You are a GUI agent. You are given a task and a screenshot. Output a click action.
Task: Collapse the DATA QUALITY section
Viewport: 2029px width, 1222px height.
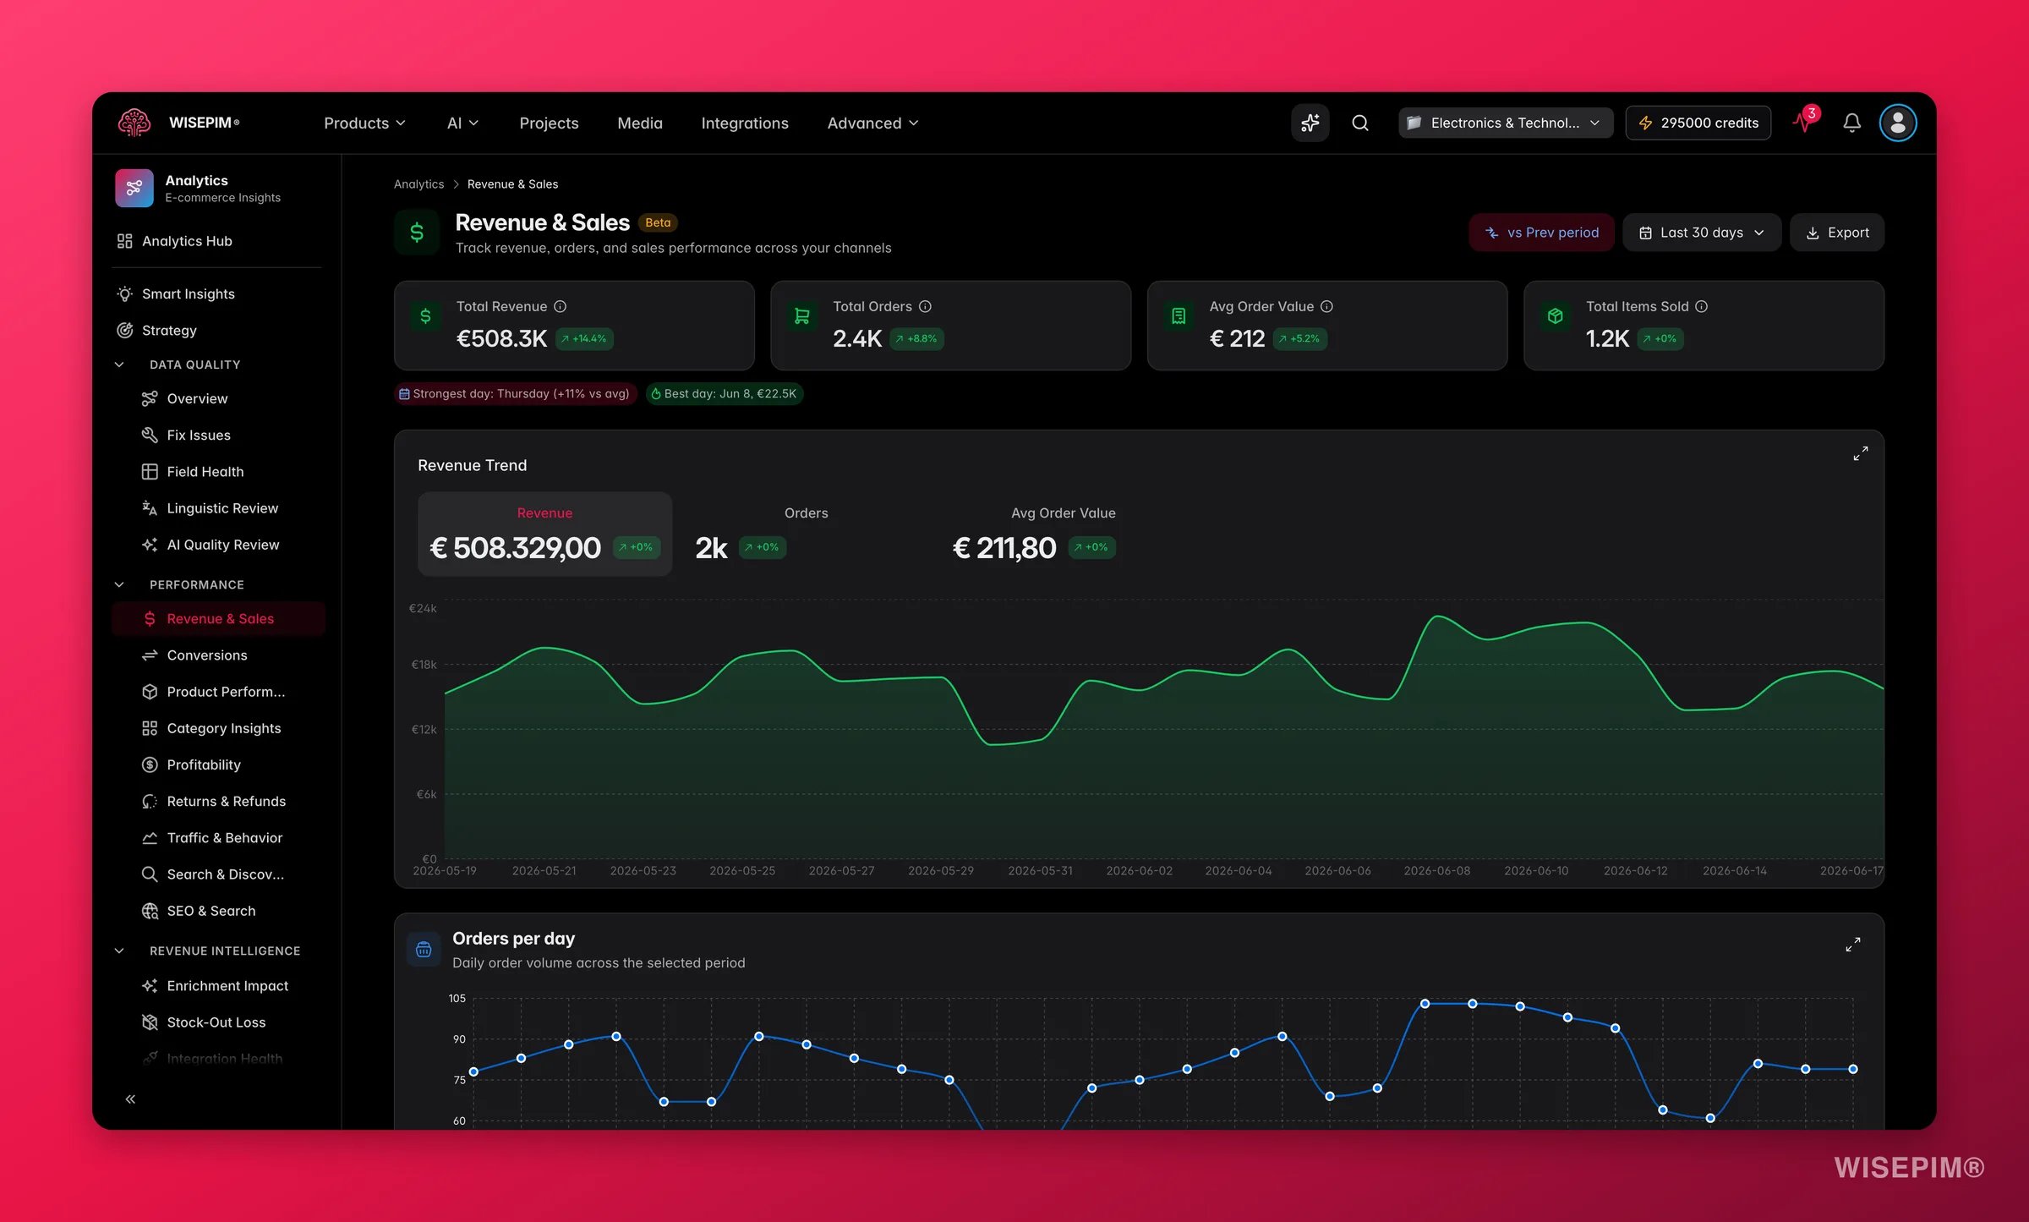click(119, 364)
